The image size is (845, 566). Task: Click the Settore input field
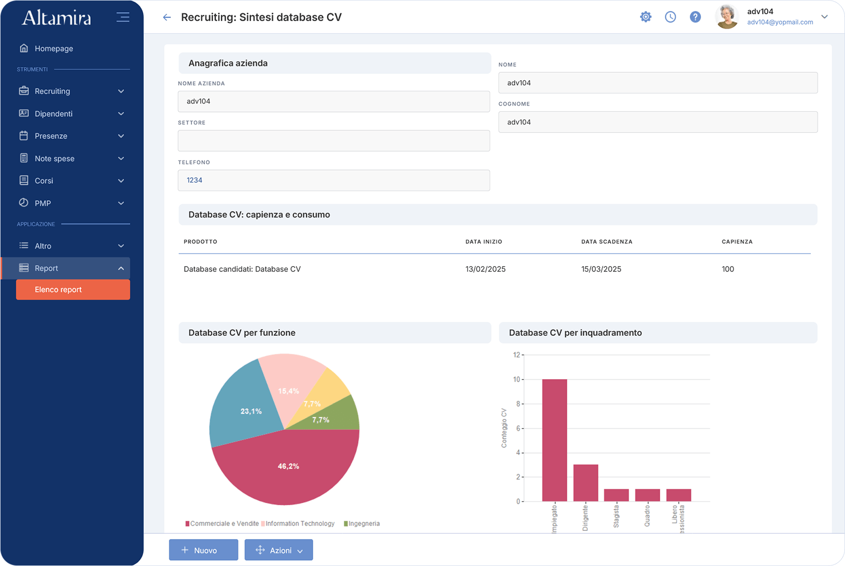pyautogui.click(x=334, y=141)
